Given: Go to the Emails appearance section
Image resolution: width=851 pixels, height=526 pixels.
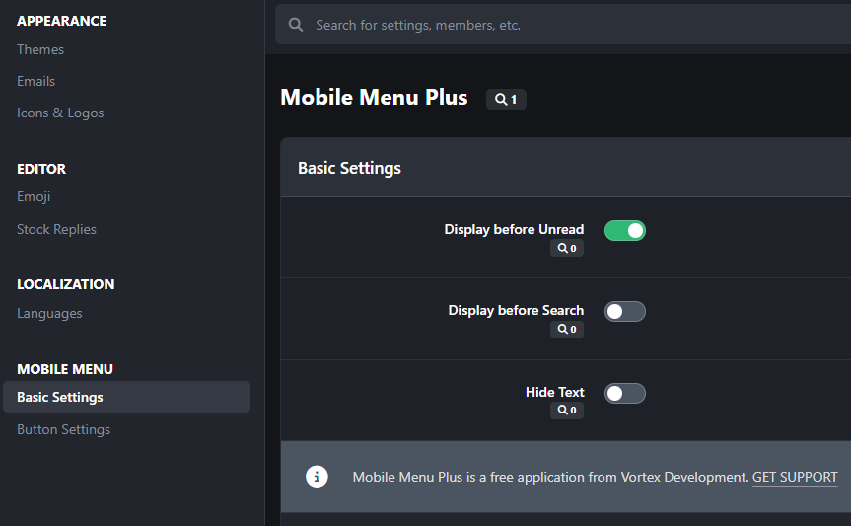Looking at the screenshot, I should (x=36, y=81).
